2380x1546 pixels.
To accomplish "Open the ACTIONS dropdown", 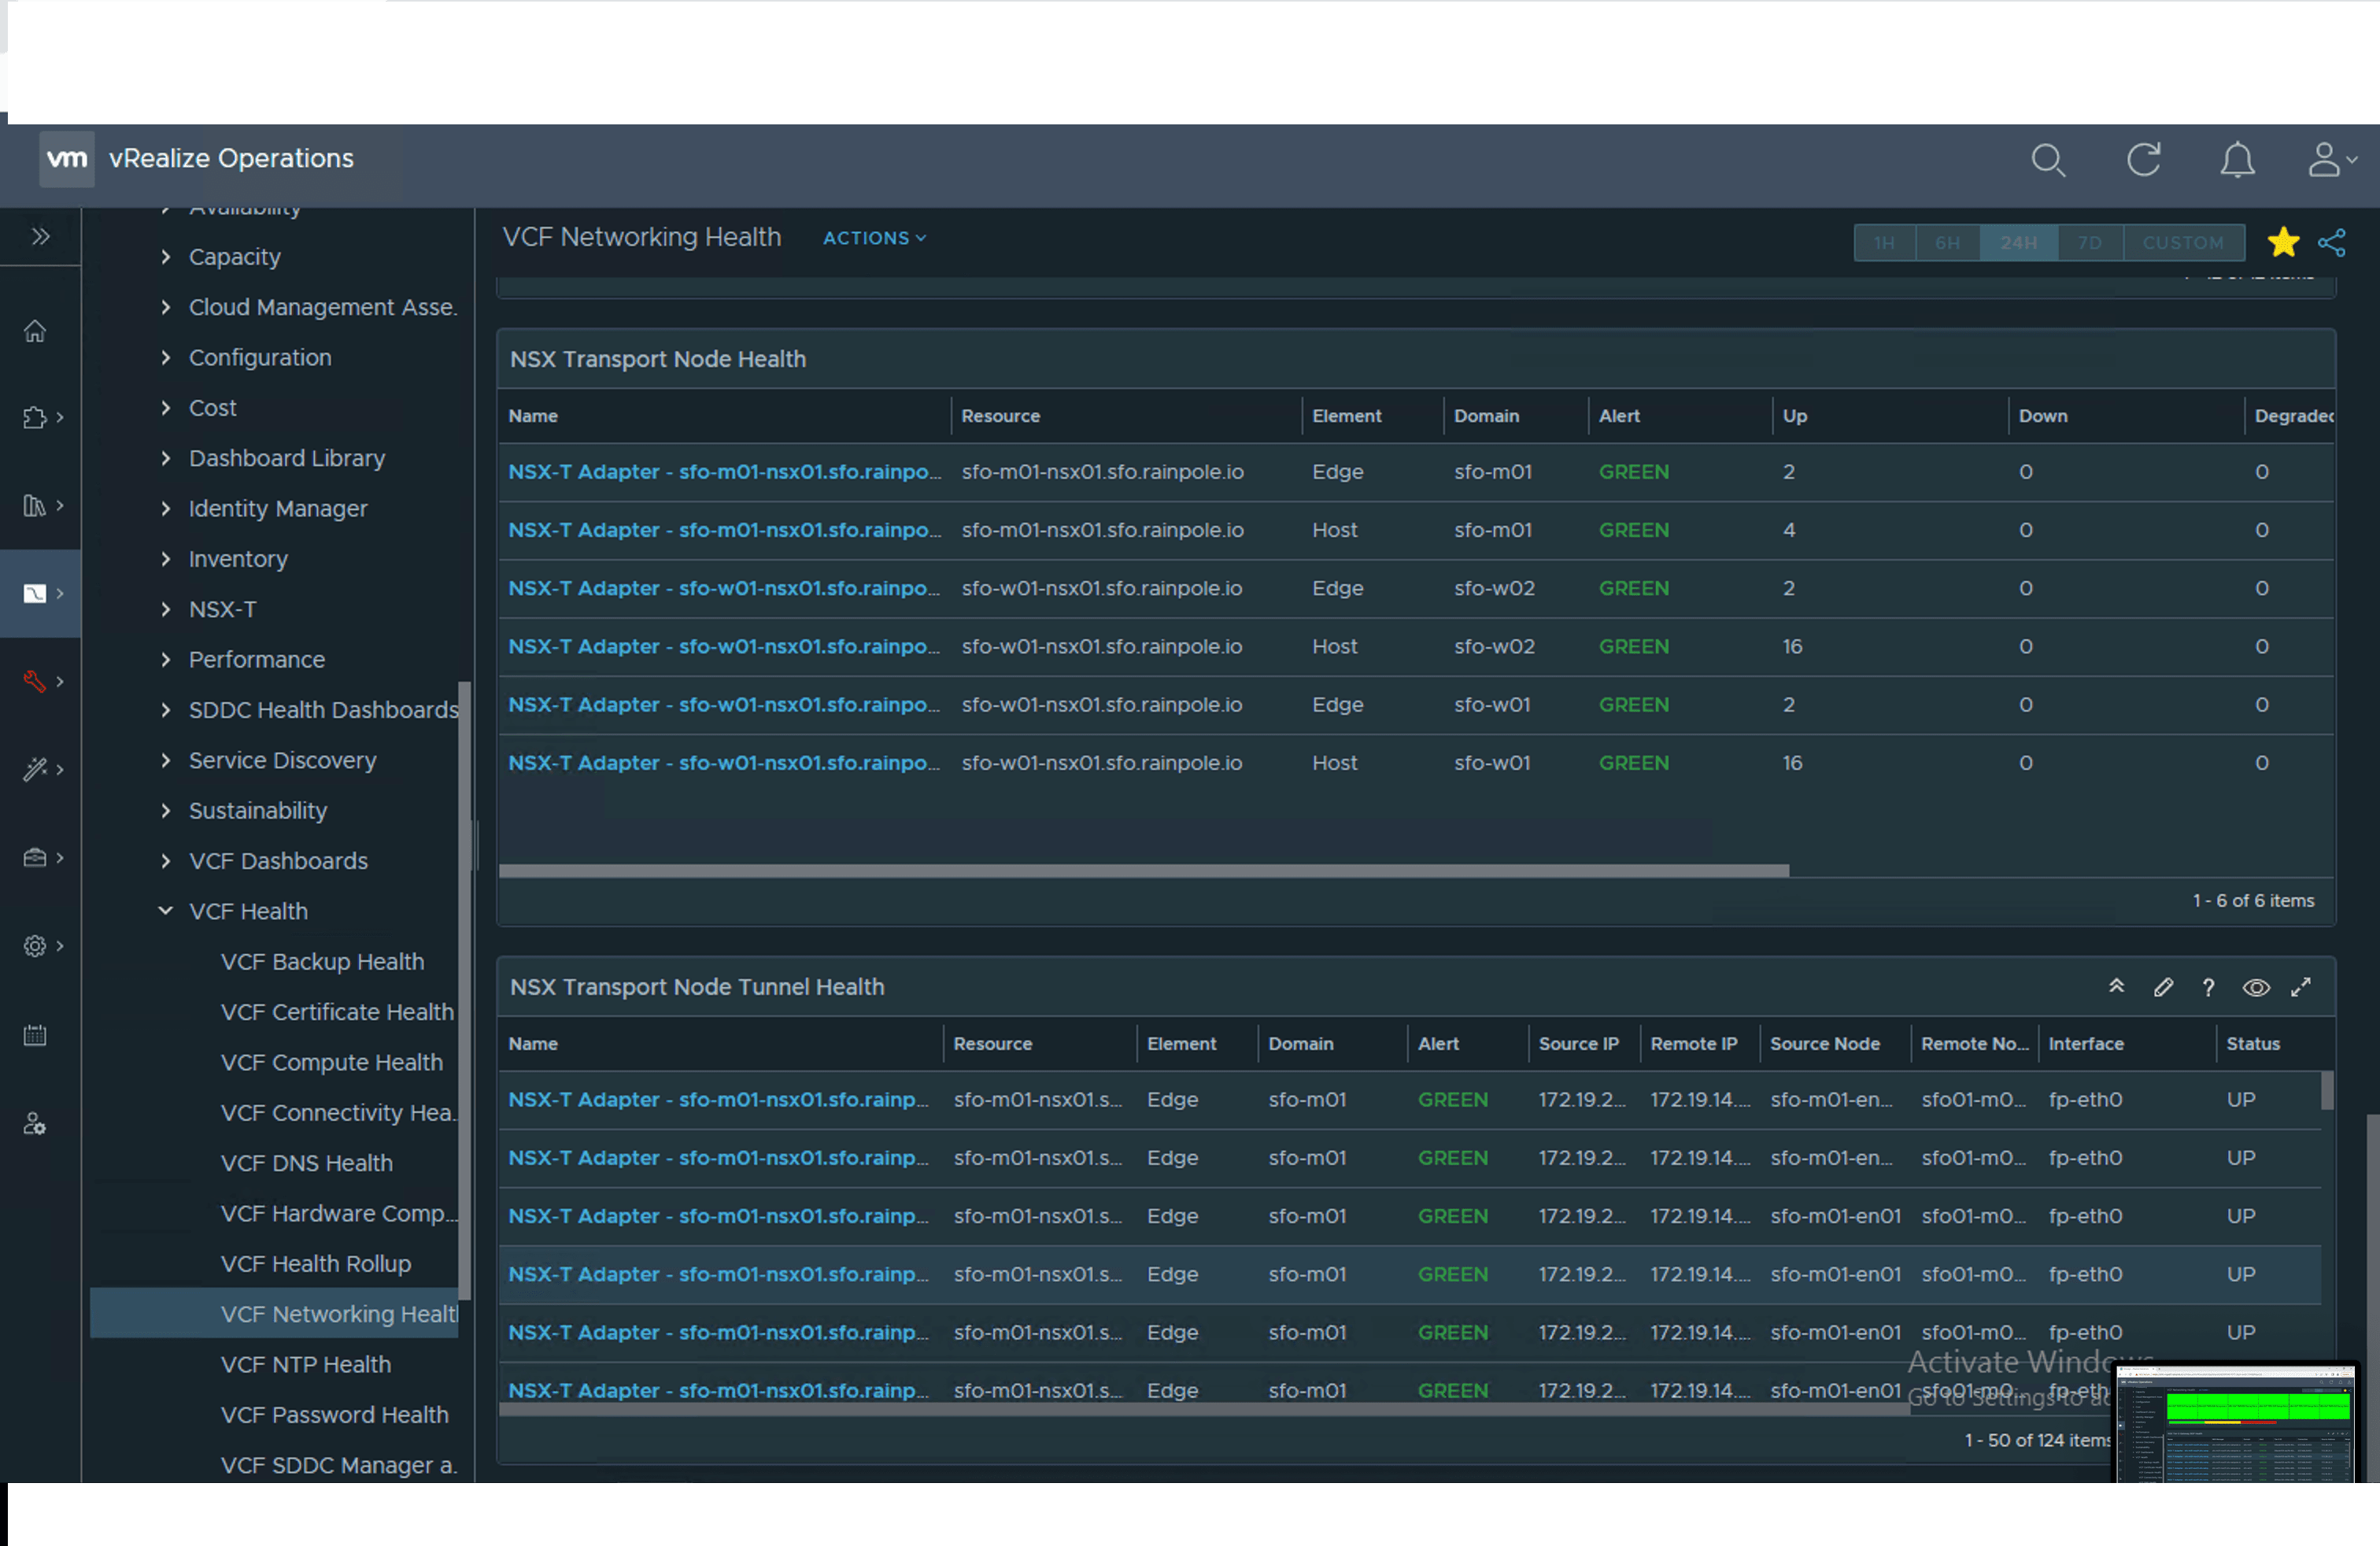I will pyautogui.click(x=874, y=238).
